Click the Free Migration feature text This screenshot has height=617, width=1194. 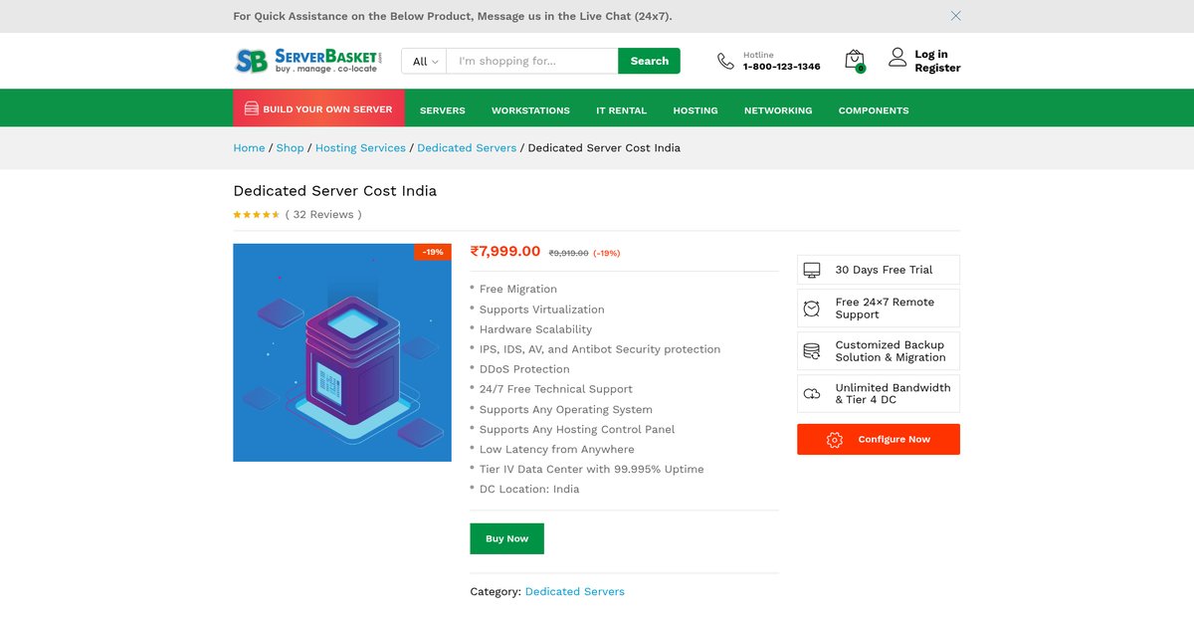pos(518,290)
